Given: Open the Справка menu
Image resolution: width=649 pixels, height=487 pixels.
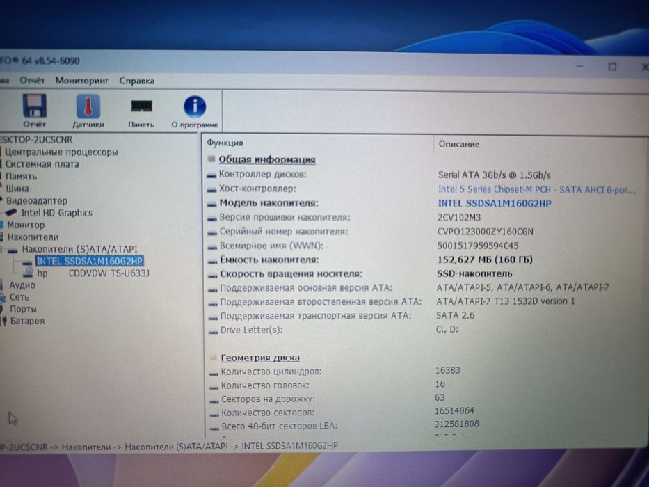Looking at the screenshot, I should click(136, 81).
